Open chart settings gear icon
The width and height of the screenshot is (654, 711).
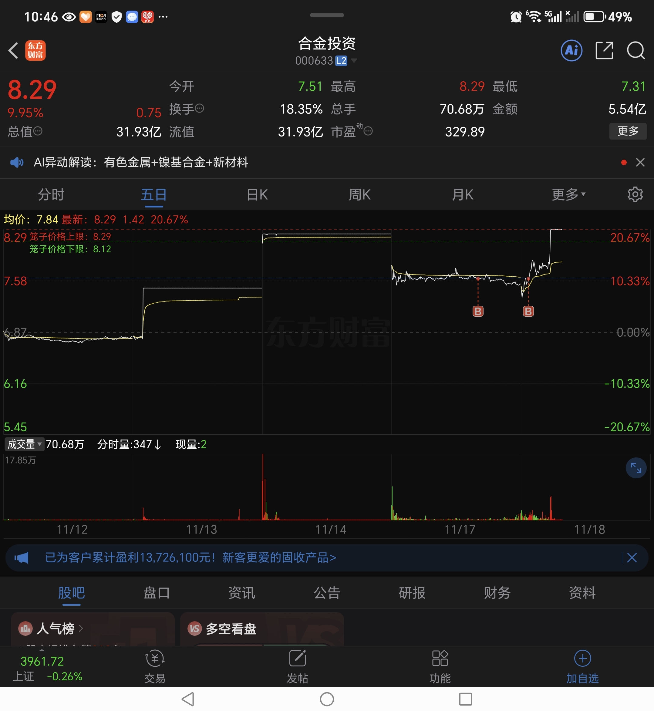(635, 194)
